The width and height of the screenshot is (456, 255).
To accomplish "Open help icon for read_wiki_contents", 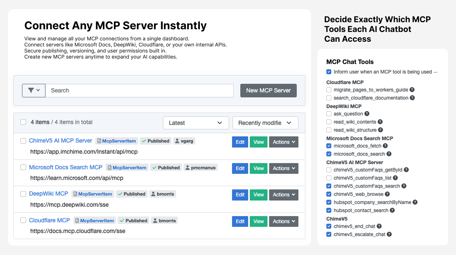I will point(380,122).
